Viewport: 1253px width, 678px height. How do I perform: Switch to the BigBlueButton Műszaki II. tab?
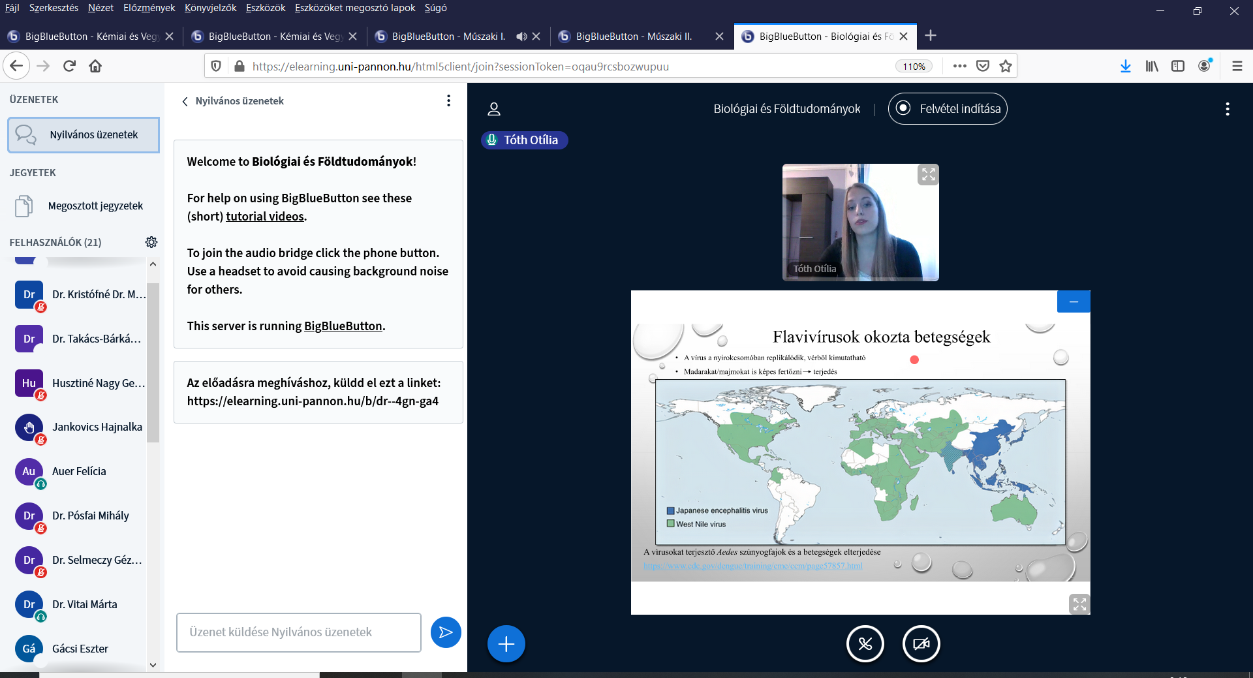633,37
